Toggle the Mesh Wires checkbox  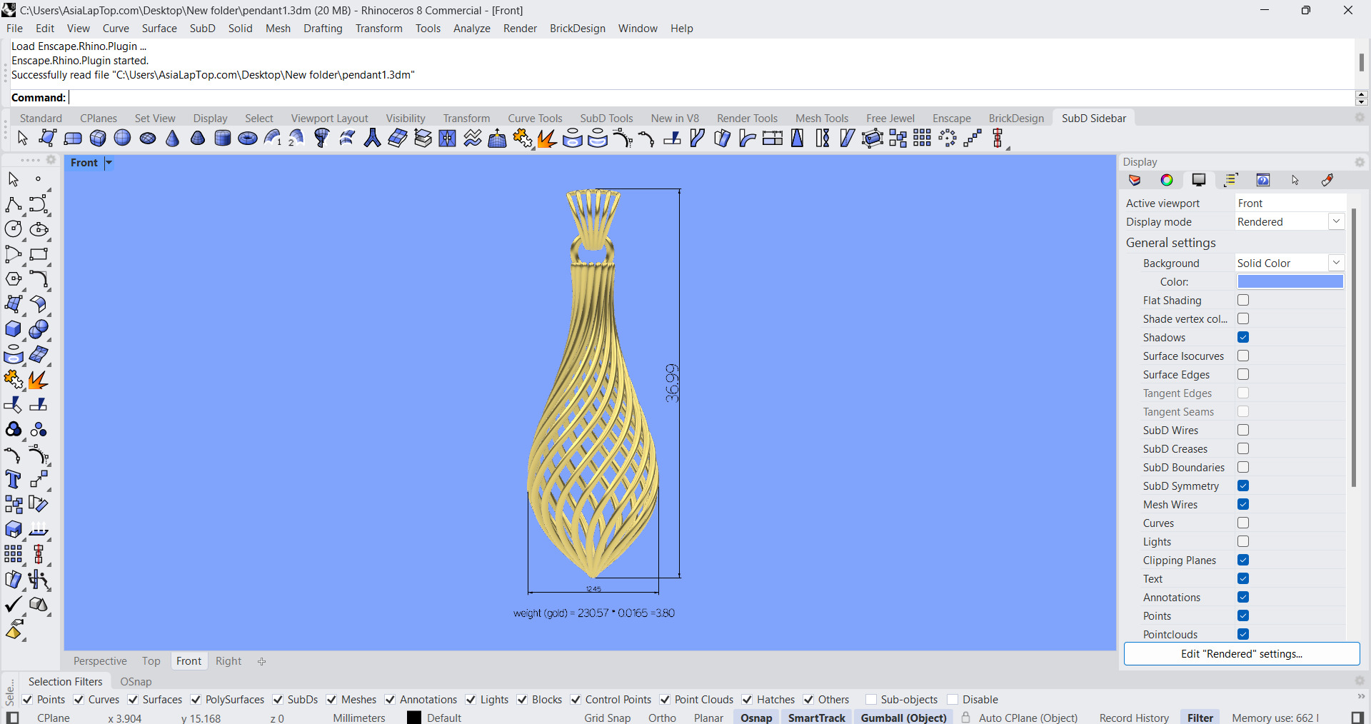1243,504
